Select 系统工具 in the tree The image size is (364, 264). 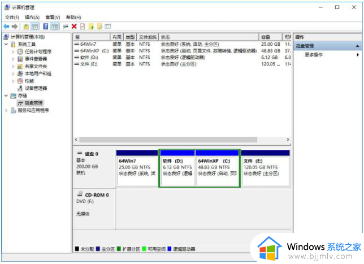pyautogui.click(x=27, y=44)
